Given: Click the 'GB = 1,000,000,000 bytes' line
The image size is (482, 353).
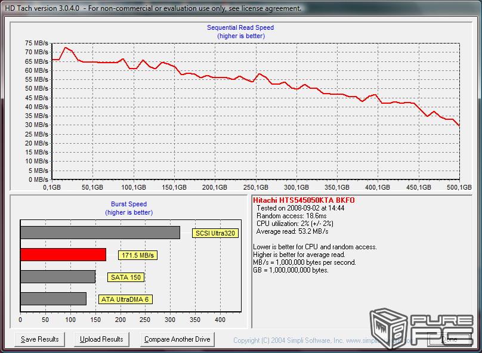Looking at the screenshot, I should pyautogui.click(x=291, y=270).
